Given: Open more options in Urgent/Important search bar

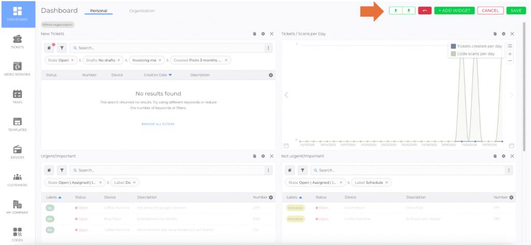Looking at the screenshot, I should (x=268, y=170).
